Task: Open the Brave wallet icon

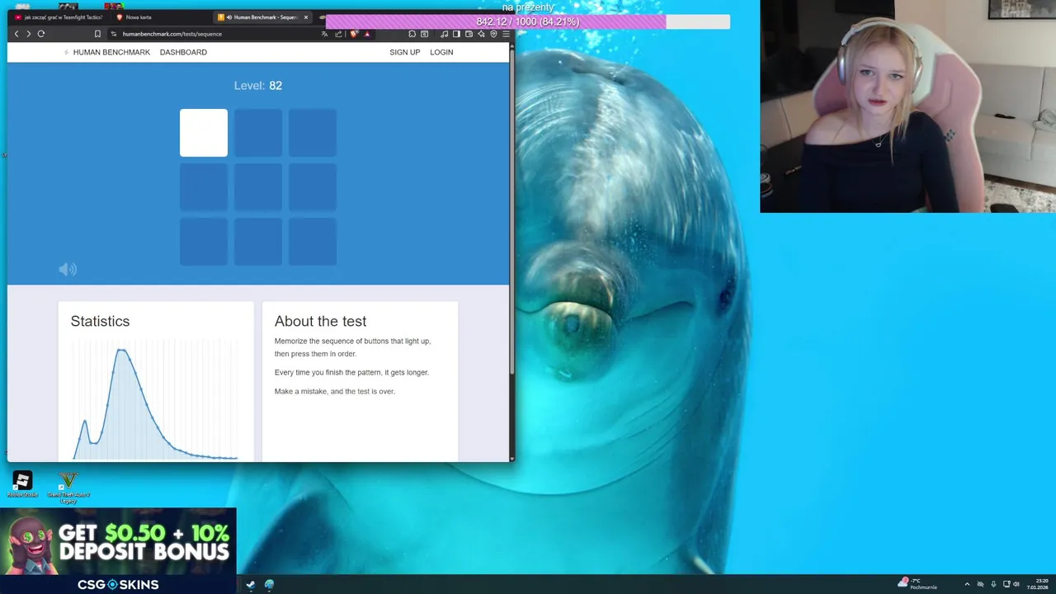Action: pos(469,34)
